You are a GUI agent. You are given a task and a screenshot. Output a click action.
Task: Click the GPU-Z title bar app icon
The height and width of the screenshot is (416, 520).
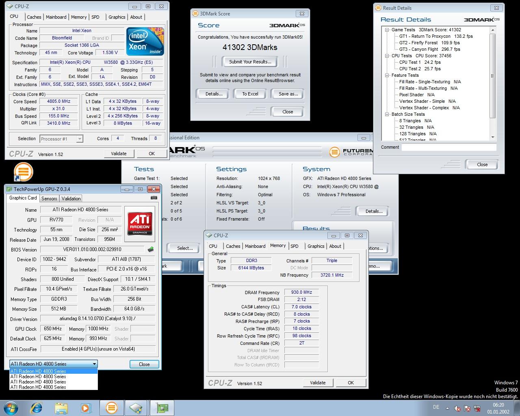pos(9,189)
